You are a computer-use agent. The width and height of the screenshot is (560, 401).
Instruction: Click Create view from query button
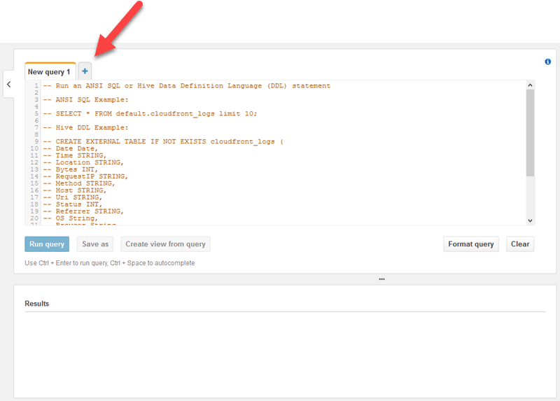(x=165, y=244)
